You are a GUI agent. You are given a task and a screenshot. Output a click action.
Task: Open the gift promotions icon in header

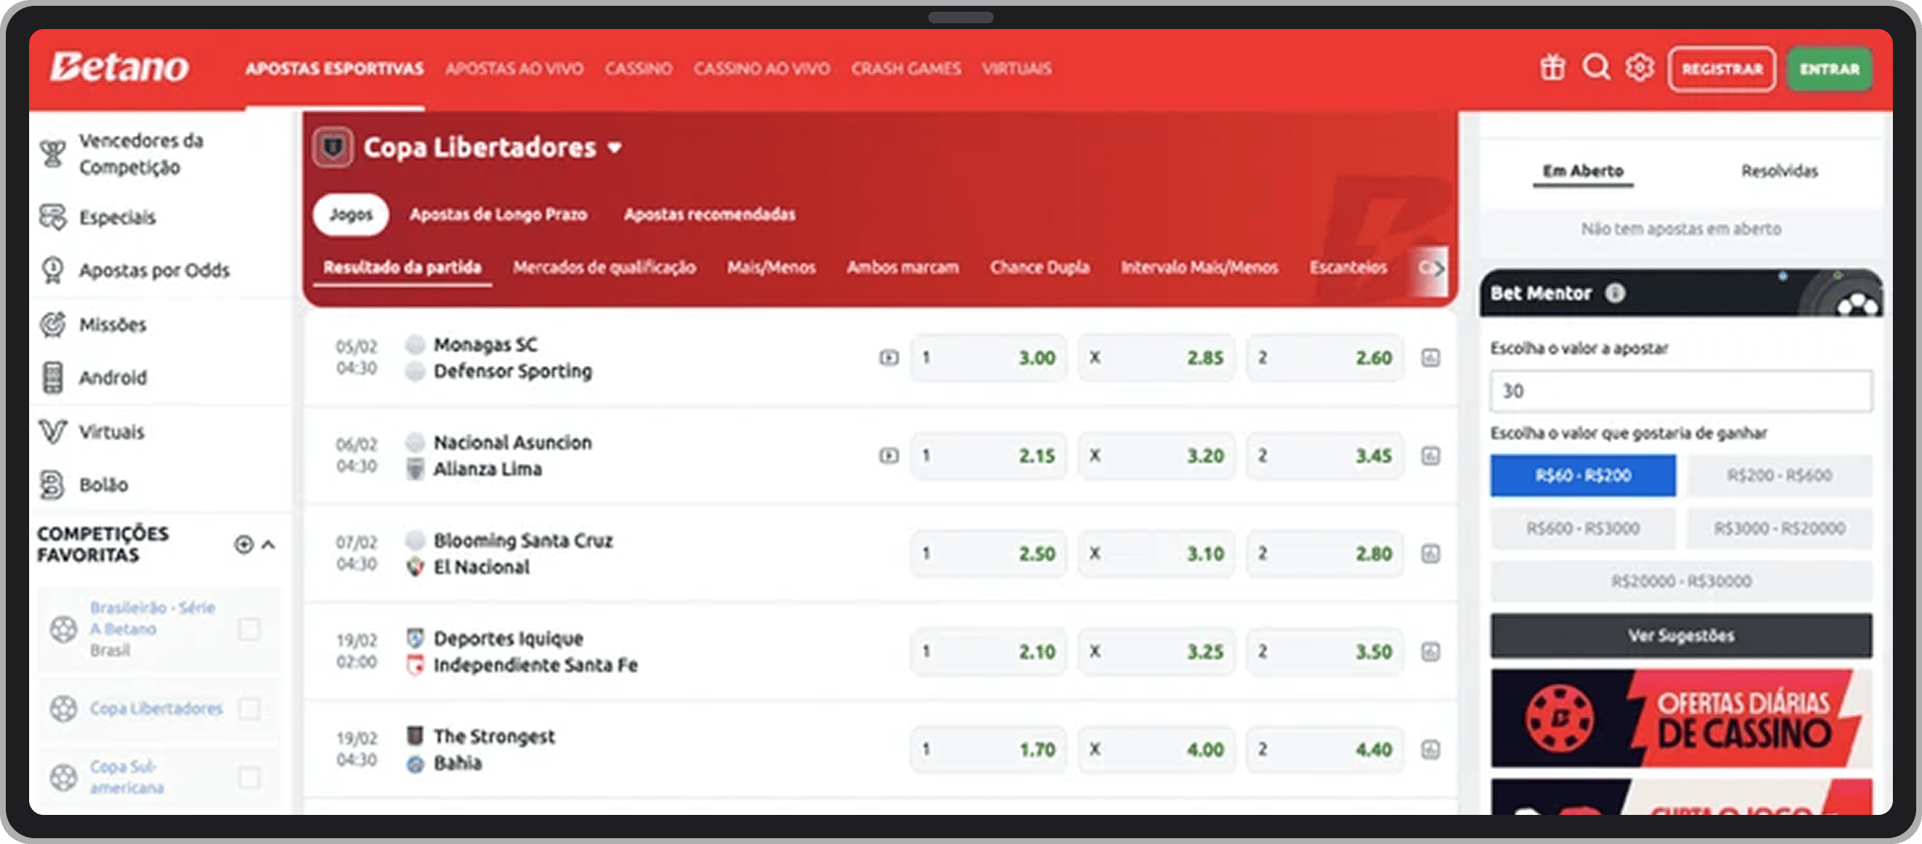(x=1553, y=68)
